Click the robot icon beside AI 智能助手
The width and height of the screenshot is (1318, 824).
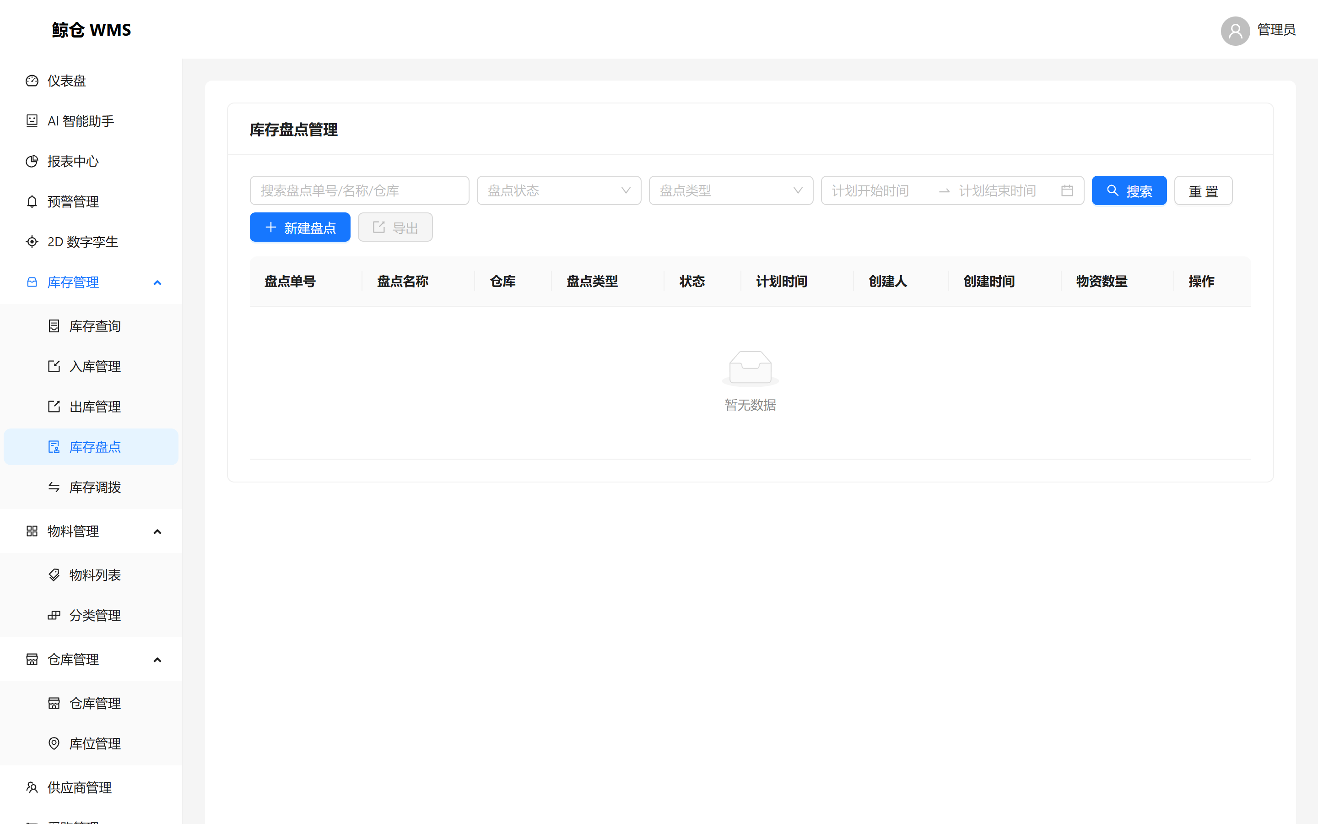(32, 121)
